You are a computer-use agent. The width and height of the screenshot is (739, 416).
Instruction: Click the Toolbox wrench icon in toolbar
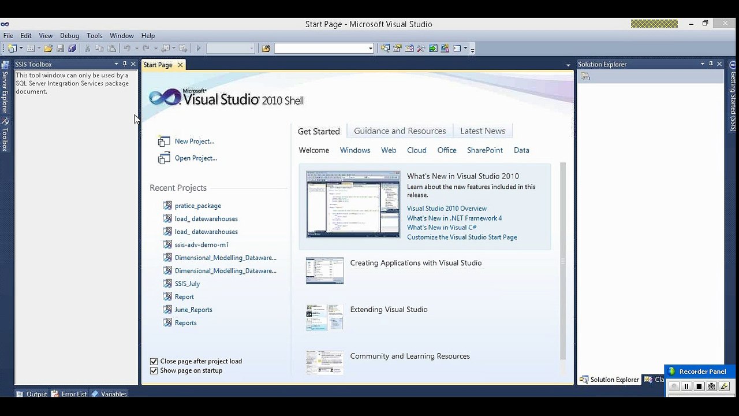421,49
